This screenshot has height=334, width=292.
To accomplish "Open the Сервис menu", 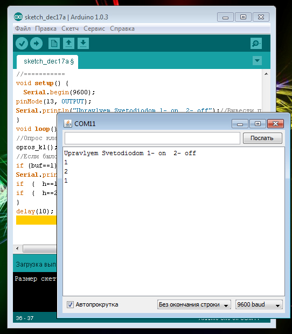I will click(x=94, y=29).
